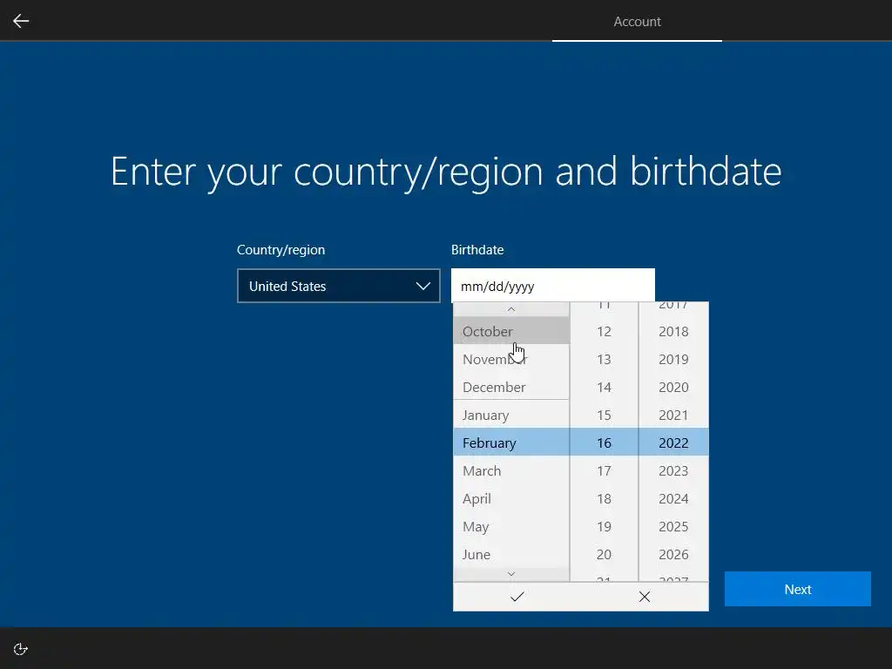
Task: Pick day 17 in the day column
Action: pyautogui.click(x=605, y=470)
